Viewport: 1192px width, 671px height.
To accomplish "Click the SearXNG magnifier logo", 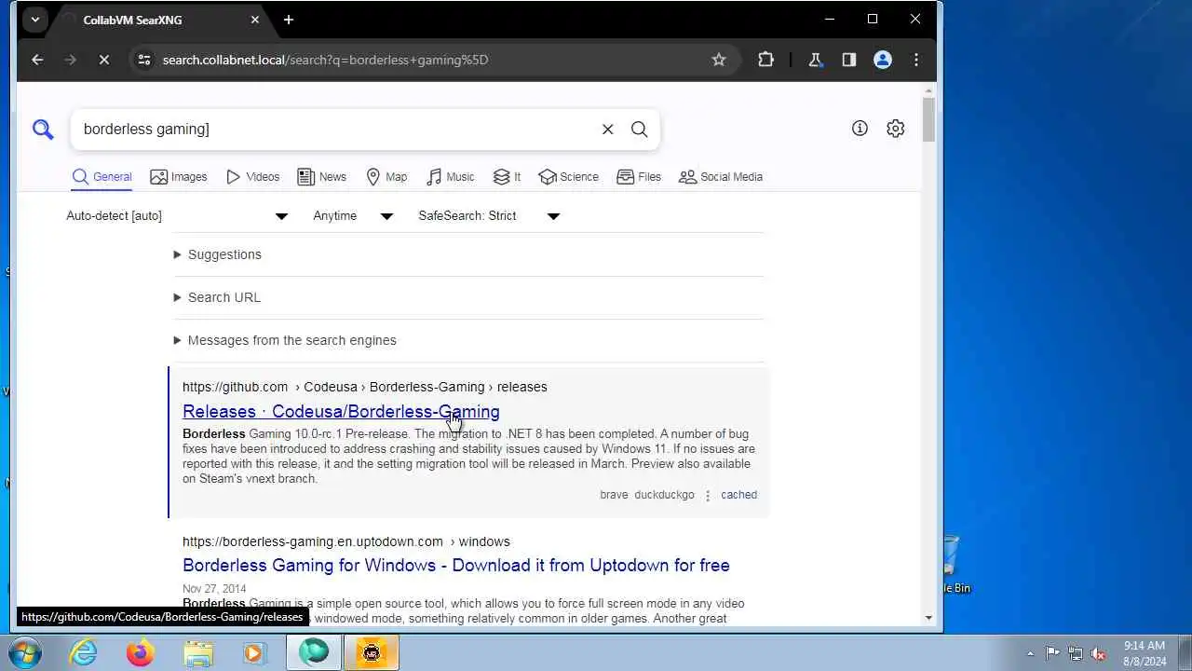I will pyautogui.click(x=43, y=130).
